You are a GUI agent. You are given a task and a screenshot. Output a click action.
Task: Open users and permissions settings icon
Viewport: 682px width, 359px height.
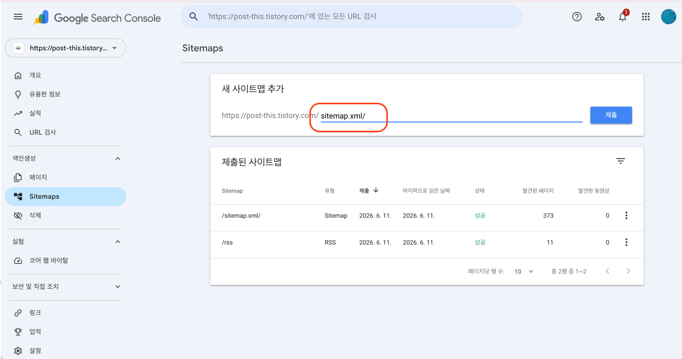click(x=600, y=17)
